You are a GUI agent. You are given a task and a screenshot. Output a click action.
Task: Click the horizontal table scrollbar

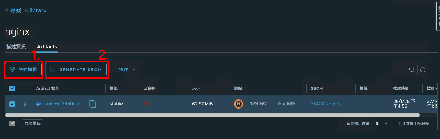[x=212, y=115]
